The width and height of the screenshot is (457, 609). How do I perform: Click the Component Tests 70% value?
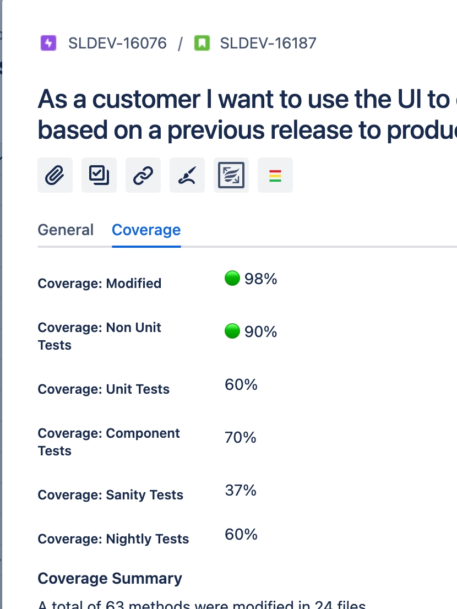241,437
